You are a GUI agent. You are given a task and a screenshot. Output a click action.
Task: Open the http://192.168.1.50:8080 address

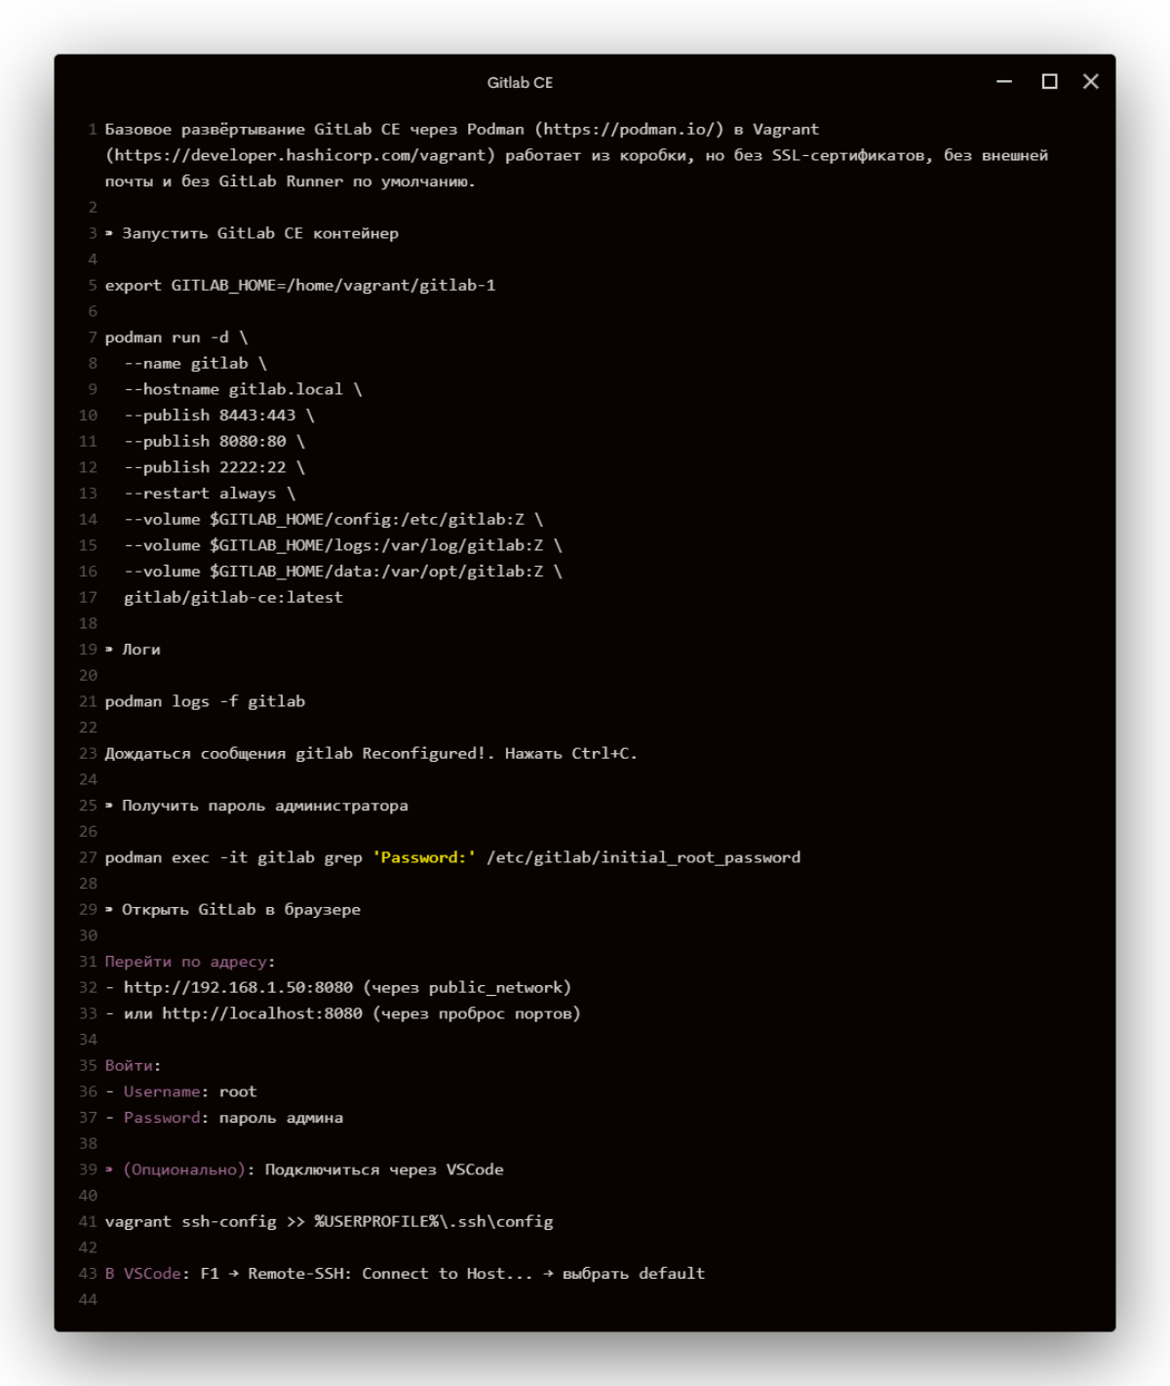point(238,988)
